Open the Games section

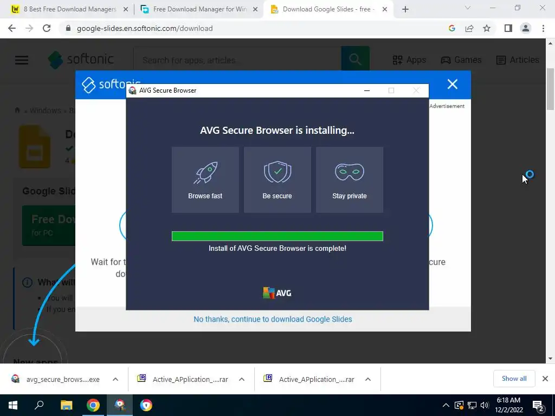coord(461,60)
